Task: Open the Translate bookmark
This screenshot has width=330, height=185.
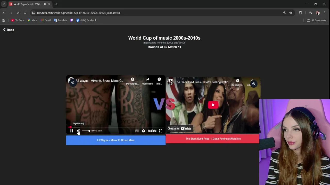Action: pyautogui.click(x=60, y=20)
